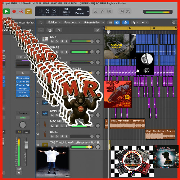Viewport: 180px width, 180px height.
Task: Click the channel strip pan knob
Action: 23,125
